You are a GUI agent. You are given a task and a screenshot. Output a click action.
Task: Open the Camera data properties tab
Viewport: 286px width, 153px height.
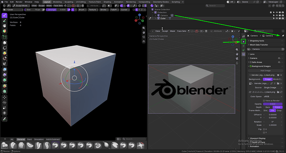pyautogui.click(x=243, y=54)
